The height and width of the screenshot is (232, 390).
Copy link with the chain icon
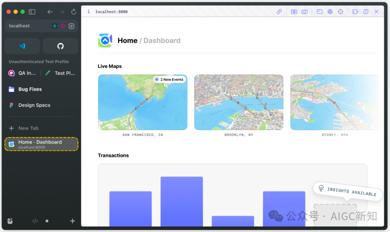click(279, 12)
